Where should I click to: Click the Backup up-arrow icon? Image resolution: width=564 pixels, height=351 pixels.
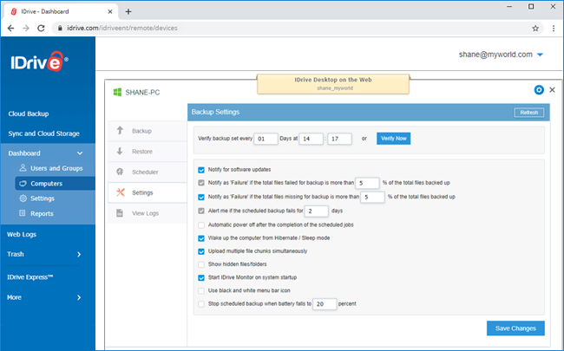click(x=120, y=130)
